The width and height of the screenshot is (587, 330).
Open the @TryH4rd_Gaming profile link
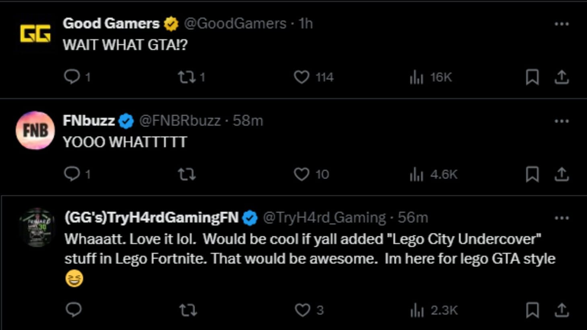pyautogui.click(x=323, y=217)
